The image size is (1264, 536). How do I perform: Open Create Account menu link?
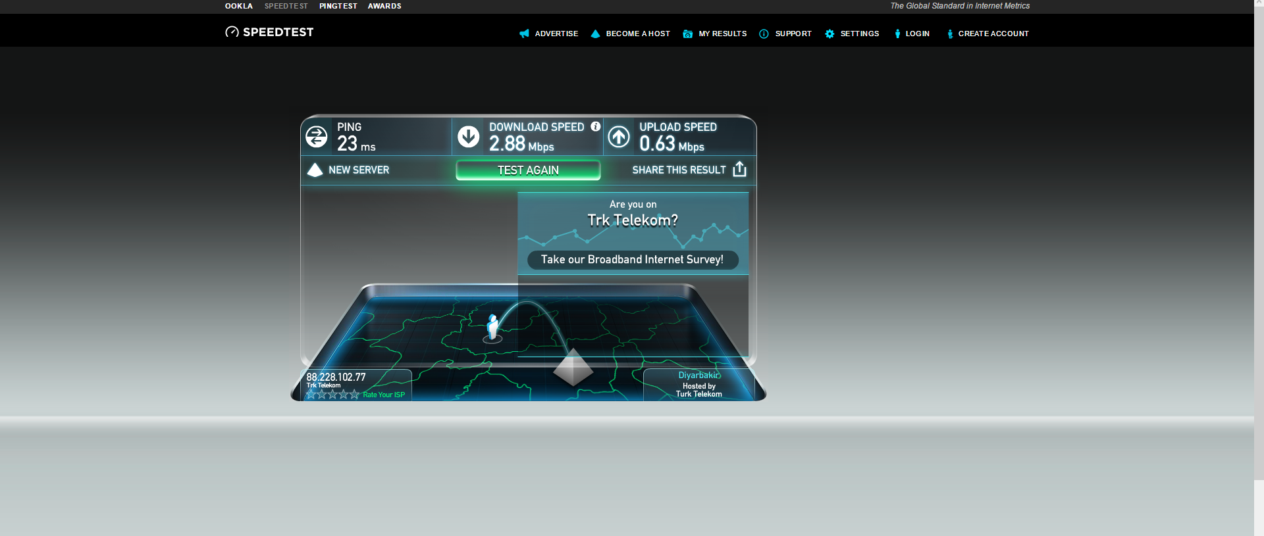tap(993, 34)
